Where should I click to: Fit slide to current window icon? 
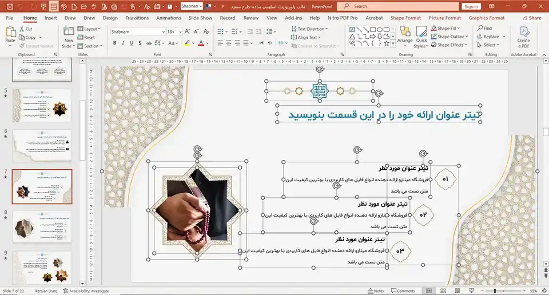click(x=544, y=291)
